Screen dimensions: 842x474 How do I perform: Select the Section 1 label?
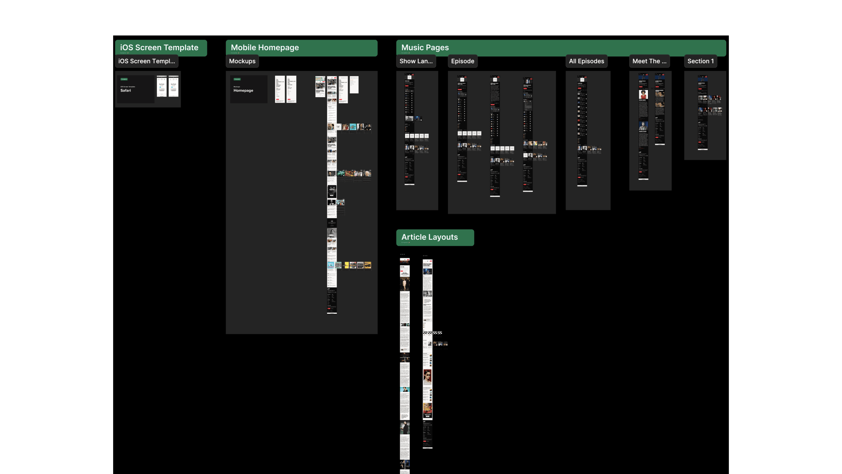(700, 61)
